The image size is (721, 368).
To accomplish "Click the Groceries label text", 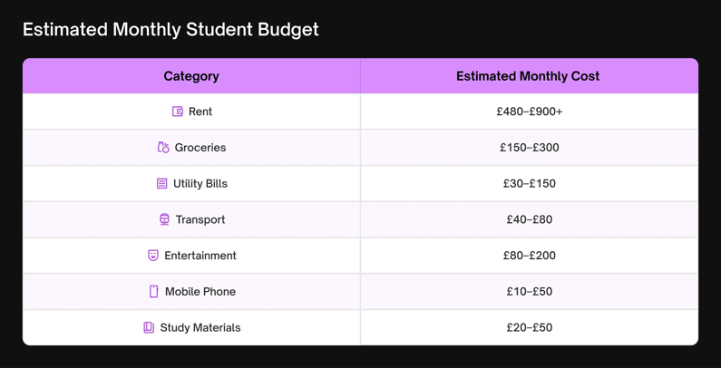I will pyautogui.click(x=200, y=148).
